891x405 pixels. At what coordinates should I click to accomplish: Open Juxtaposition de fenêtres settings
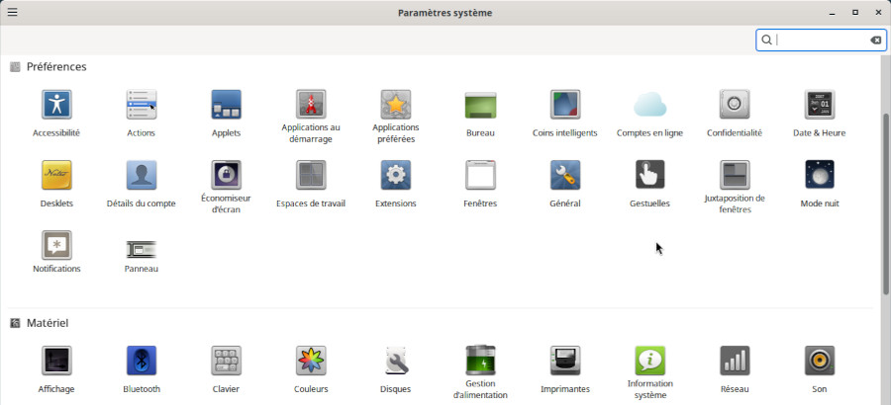(735, 175)
